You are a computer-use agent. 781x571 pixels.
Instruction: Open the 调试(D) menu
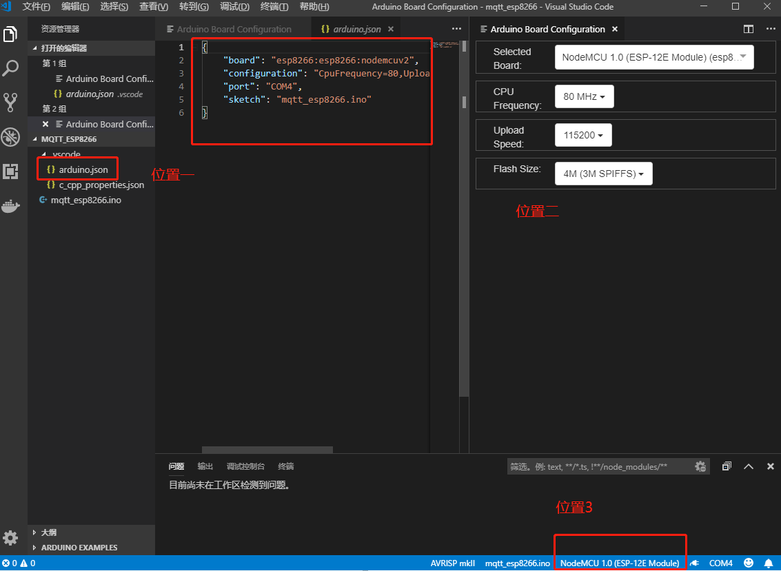(234, 7)
